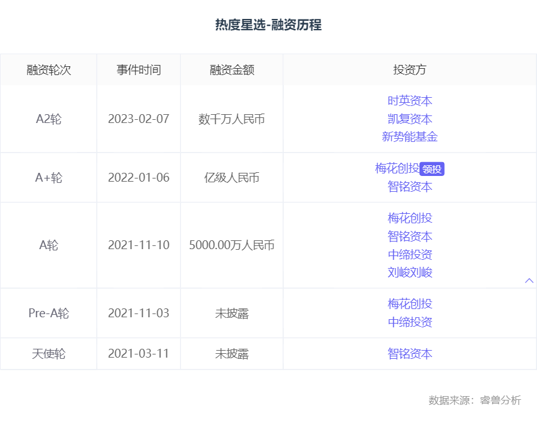Open 梅花创投 link in the A轮 row

409,218
